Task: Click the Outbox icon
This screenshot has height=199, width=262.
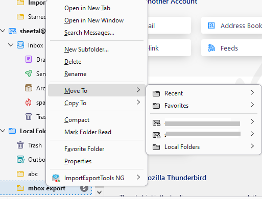Action: pyautogui.click(x=20, y=160)
